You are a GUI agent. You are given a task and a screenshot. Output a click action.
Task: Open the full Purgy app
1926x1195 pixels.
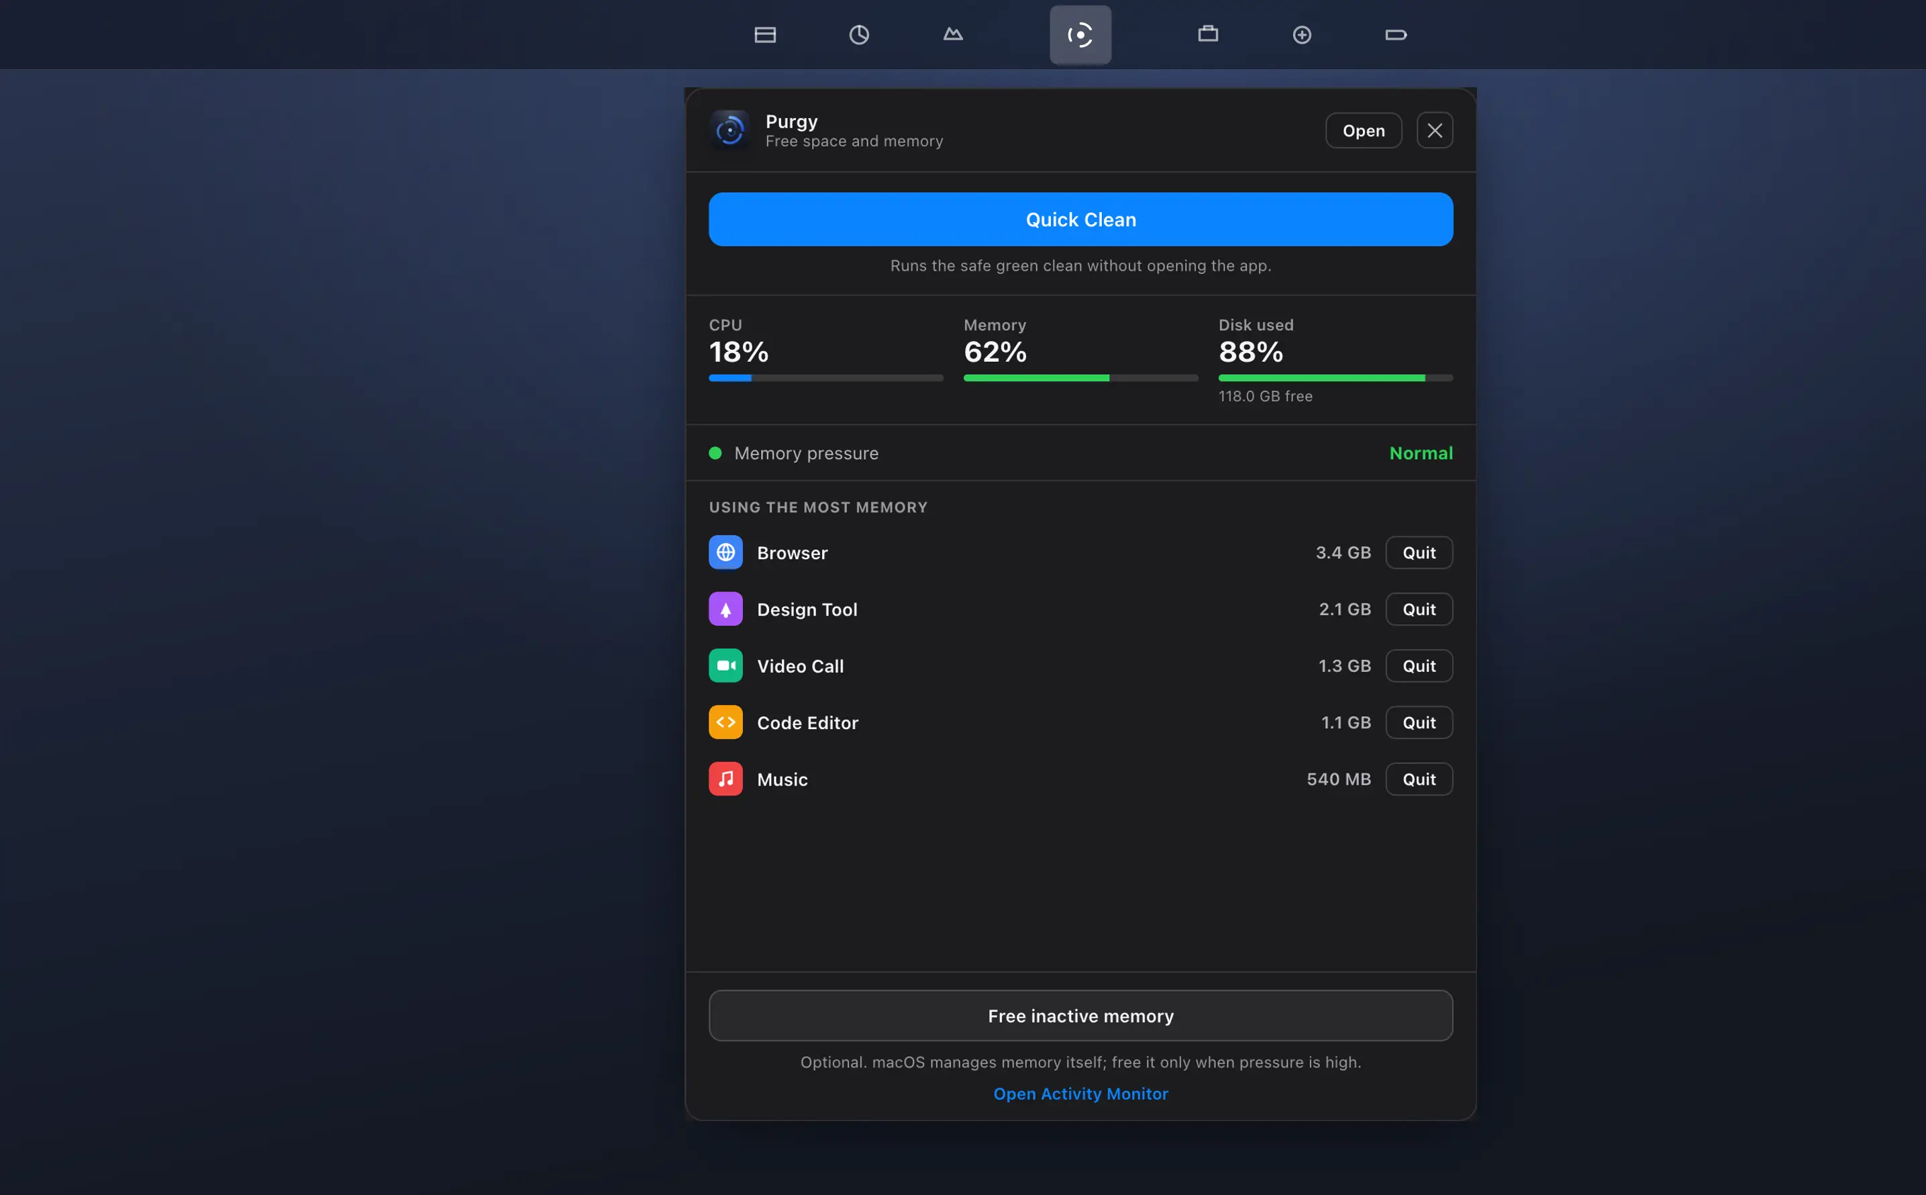[1364, 130]
